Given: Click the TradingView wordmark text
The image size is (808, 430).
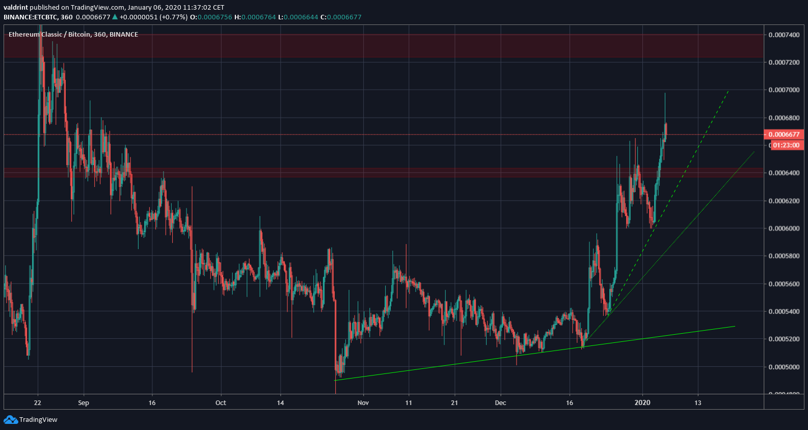Looking at the screenshot, I should pos(38,420).
